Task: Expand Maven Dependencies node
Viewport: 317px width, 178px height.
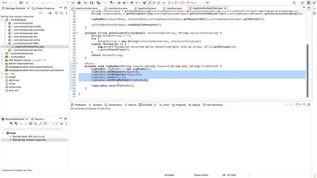Action: (2, 63)
